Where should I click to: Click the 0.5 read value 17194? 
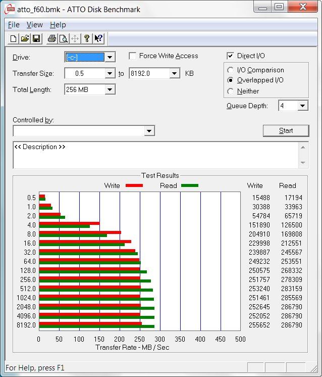pos(293,198)
